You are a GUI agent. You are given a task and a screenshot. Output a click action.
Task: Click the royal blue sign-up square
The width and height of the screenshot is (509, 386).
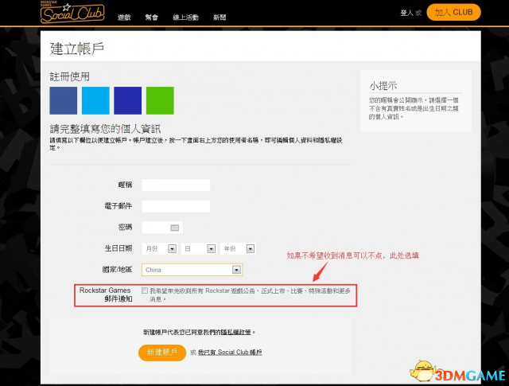127,101
